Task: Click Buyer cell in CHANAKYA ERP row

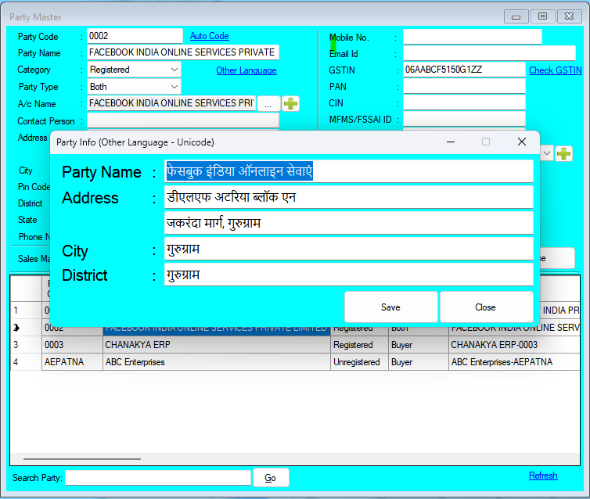Action: click(419, 345)
